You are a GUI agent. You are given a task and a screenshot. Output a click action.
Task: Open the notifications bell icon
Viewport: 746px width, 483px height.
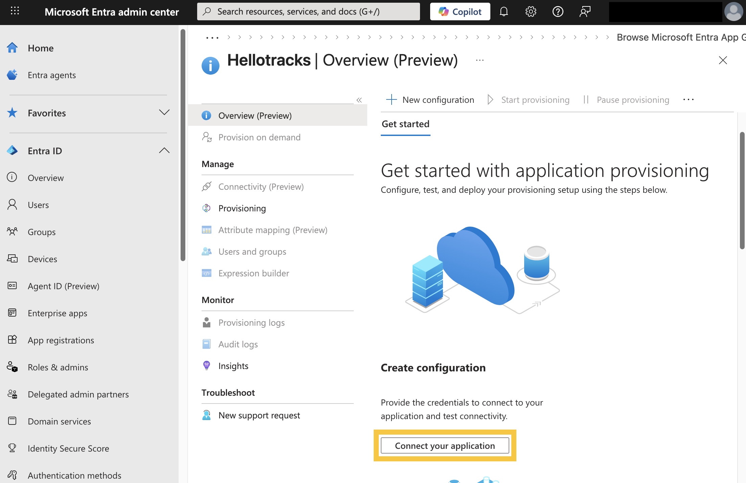tap(504, 12)
